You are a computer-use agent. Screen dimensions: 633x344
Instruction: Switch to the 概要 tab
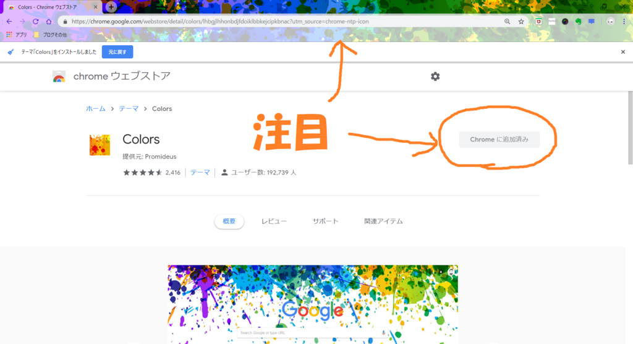click(x=229, y=221)
